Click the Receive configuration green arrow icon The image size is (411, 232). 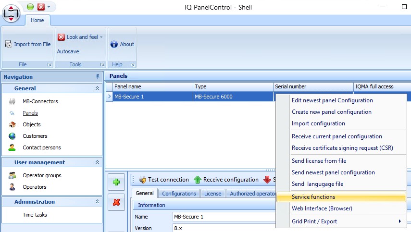[x=198, y=180]
